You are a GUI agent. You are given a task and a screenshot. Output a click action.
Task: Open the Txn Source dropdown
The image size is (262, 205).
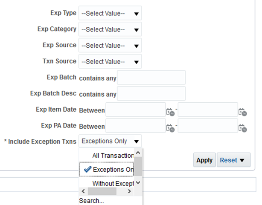pyautogui.click(x=110, y=61)
